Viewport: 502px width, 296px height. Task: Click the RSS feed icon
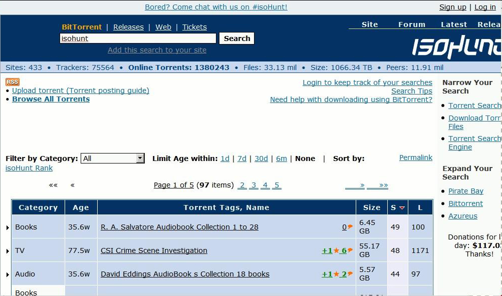[12, 81]
